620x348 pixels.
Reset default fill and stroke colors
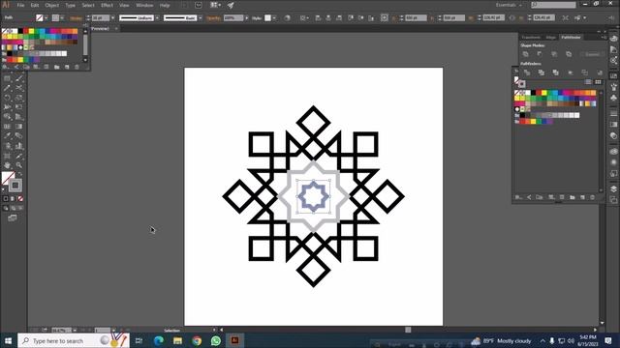pyautogui.click(x=4, y=189)
